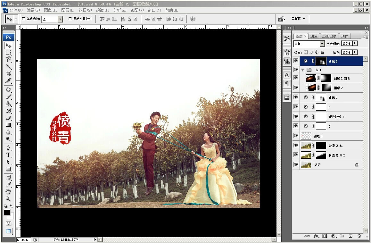This screenshot has width=371, height=243.
Task: Switch to the 通道 tab
Action: [x=314, y=36]
